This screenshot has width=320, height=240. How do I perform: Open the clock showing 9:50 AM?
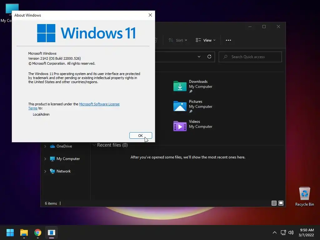[306, 232]
